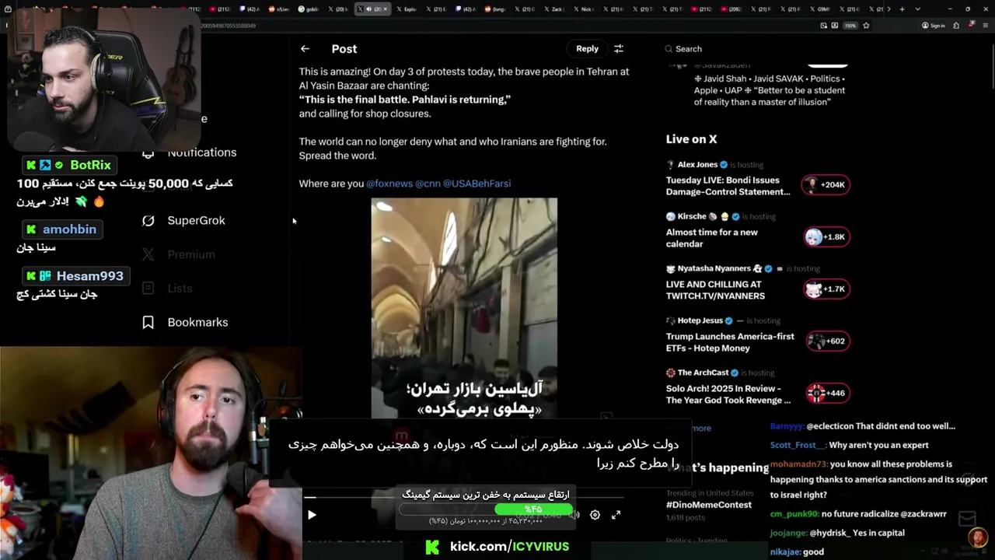Open video settings gear icon
The image size is (995, 560).
coord(595,515)
